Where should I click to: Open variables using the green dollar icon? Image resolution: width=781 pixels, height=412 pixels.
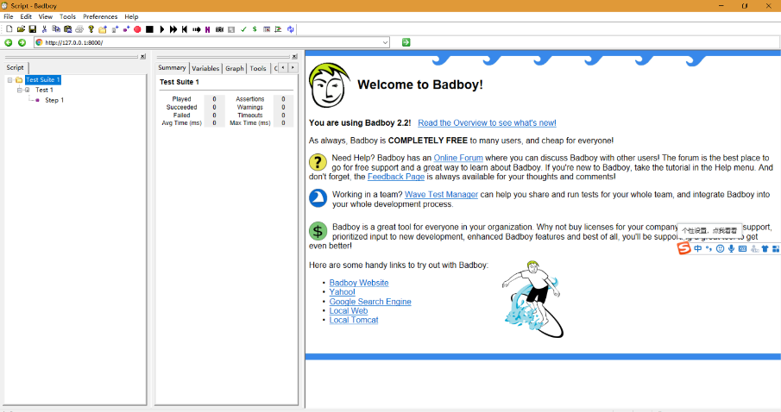click(x=255, y=29)
